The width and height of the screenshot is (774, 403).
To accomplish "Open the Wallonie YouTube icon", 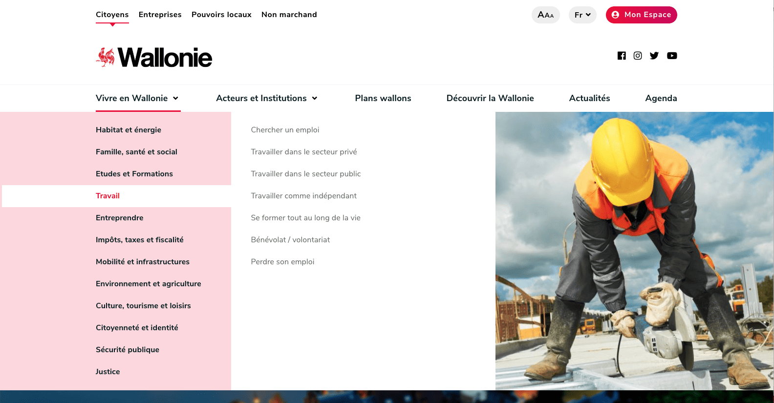I will [672, 56].
